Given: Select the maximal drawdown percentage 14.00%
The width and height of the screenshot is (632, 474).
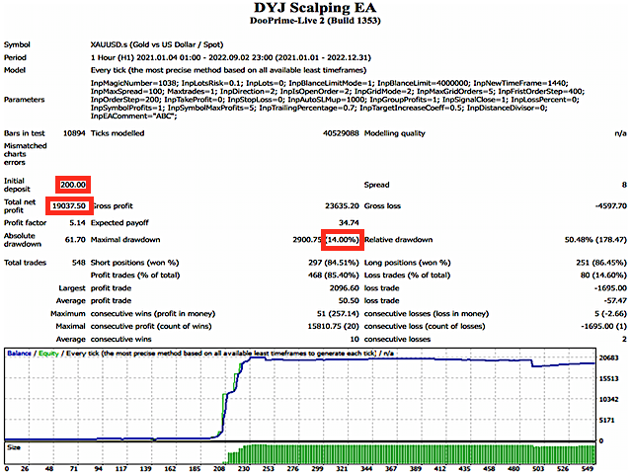Looking at the screenshot, I should click(342, 240).
